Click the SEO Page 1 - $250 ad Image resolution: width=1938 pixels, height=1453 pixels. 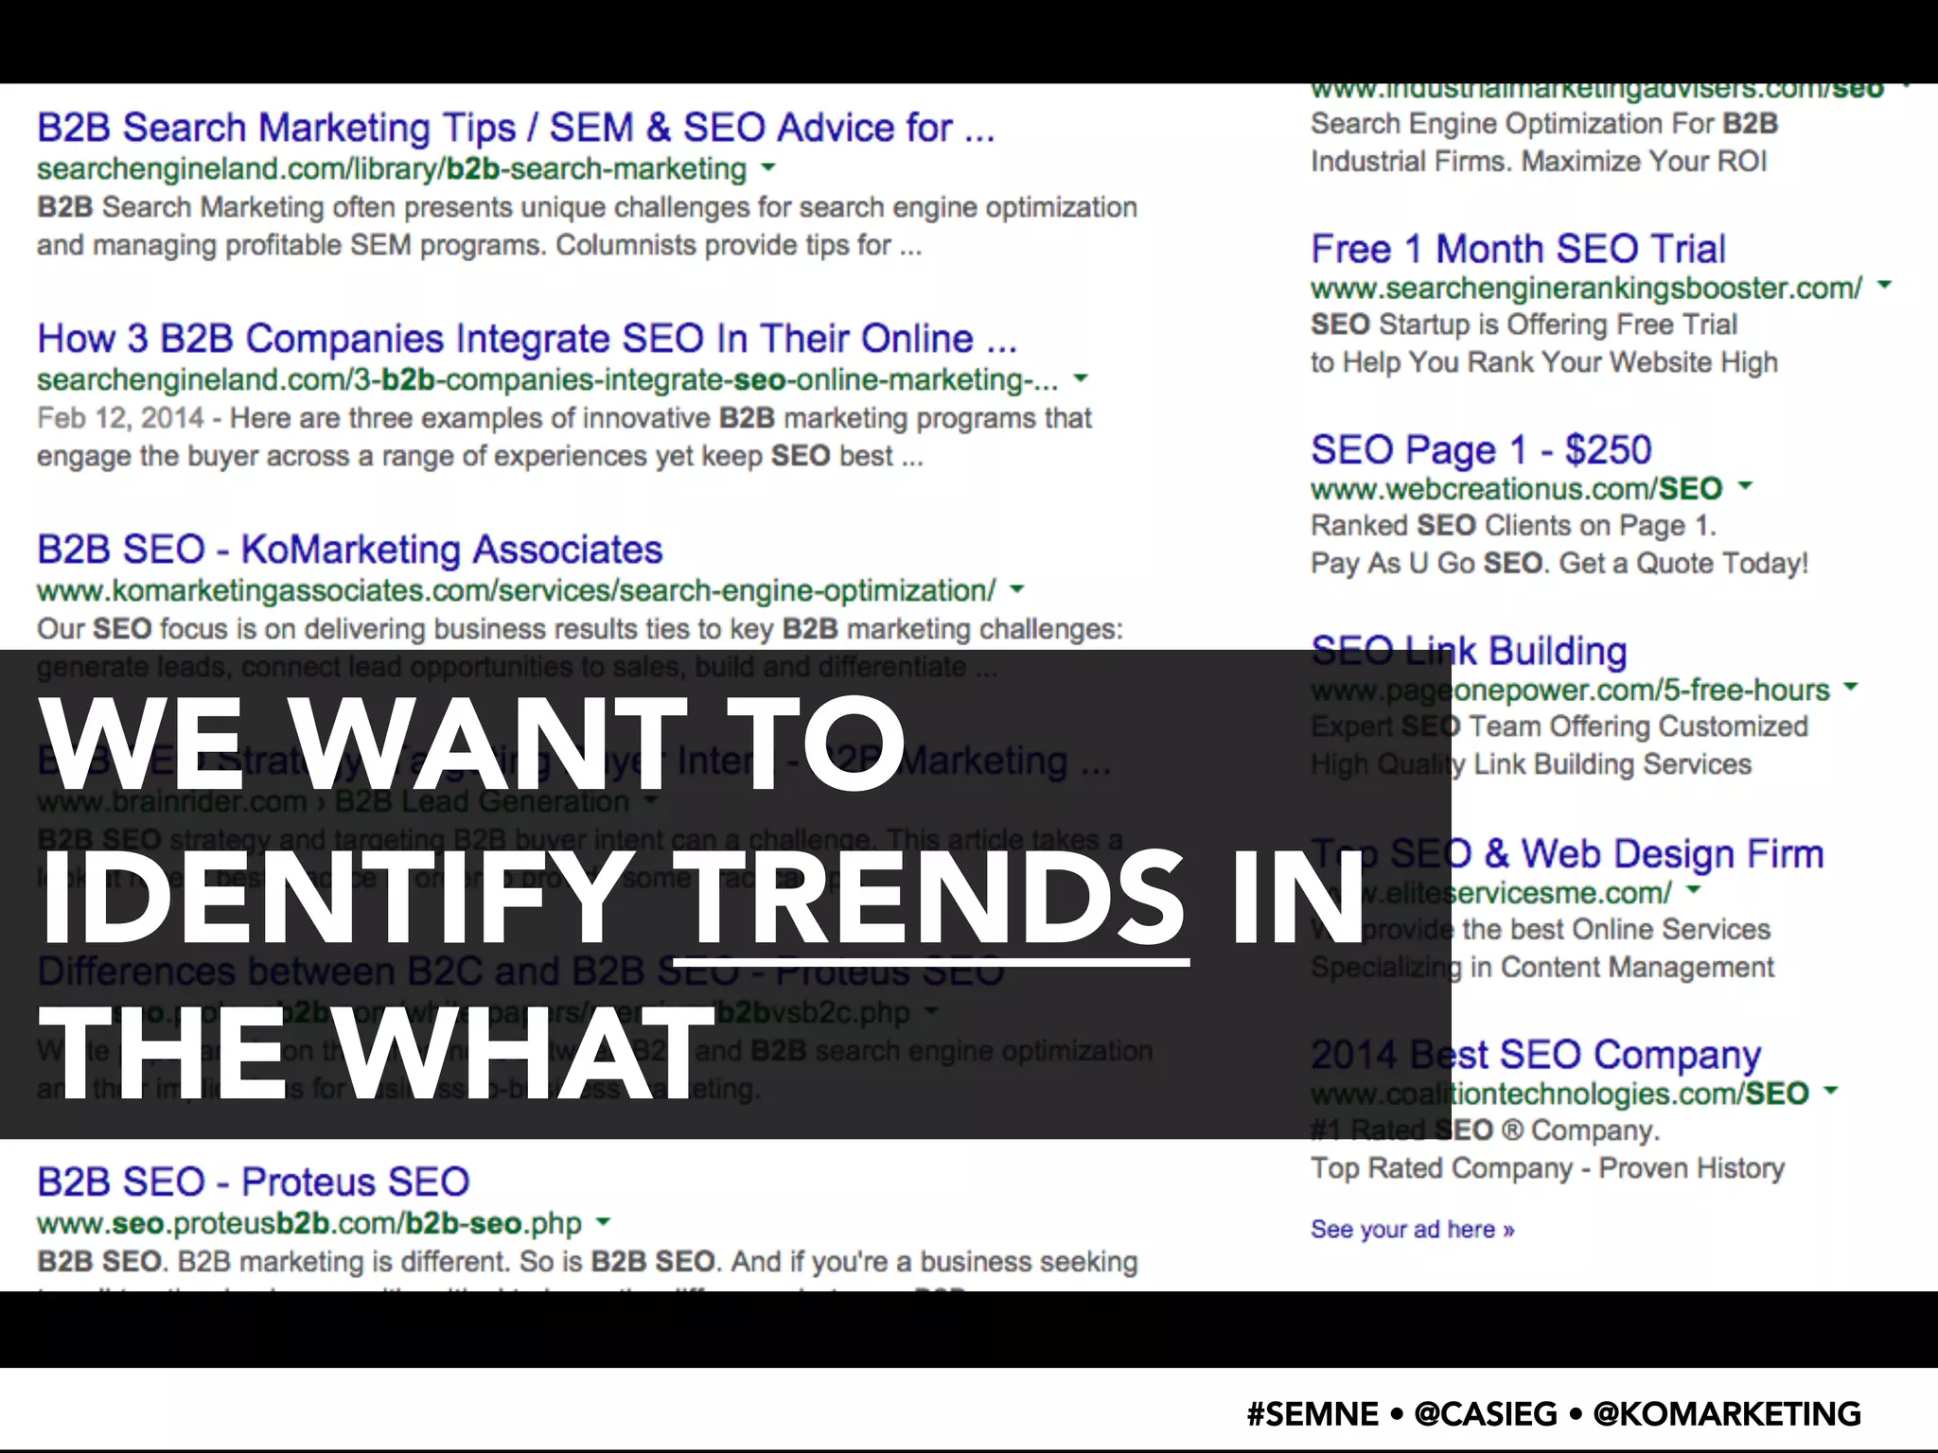click(x=1481, y=450)
